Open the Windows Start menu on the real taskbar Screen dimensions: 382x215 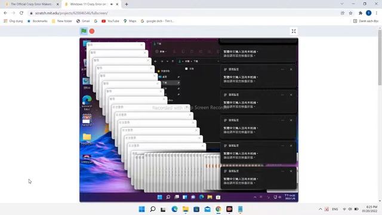[x=142, y=209]
